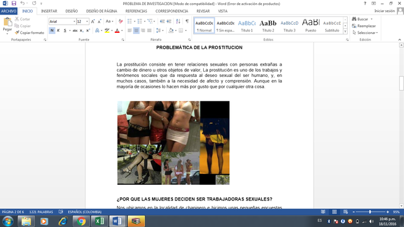Decrease font size with the small A icon
This screenshot has width=404, height=227.
coord(99,21)
